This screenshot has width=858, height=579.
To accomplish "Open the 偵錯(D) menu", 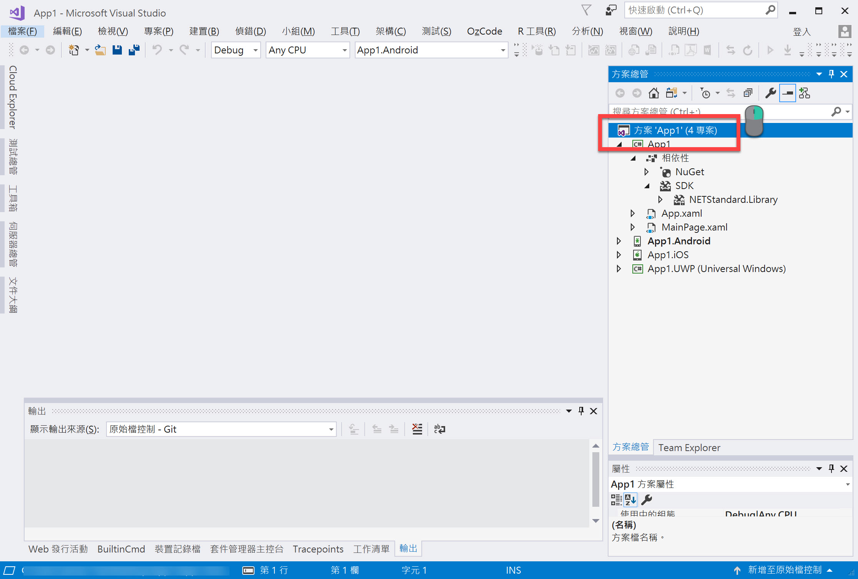I will (251, 32).
